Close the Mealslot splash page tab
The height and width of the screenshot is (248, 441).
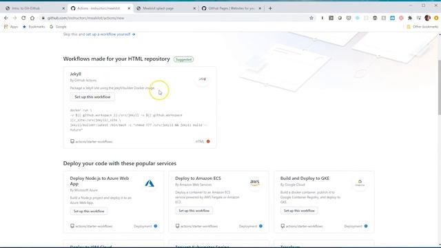[194, 8]
